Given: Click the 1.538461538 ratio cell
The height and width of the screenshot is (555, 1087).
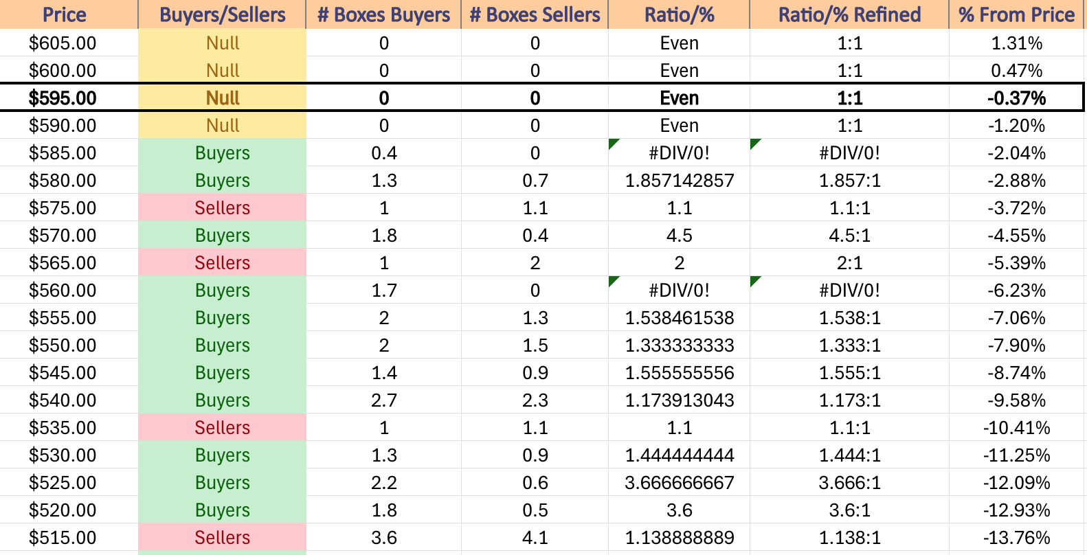Looking at the screenshot, I should (679, 317).
